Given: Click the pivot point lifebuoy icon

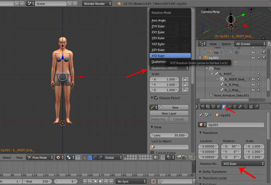Looking at the screenshot, I should (58, 158).
